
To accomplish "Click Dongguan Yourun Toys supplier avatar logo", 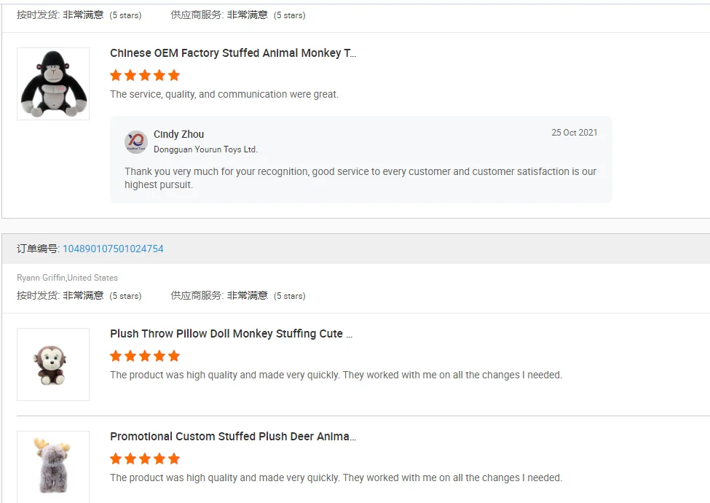I will (x=136, y=141).
